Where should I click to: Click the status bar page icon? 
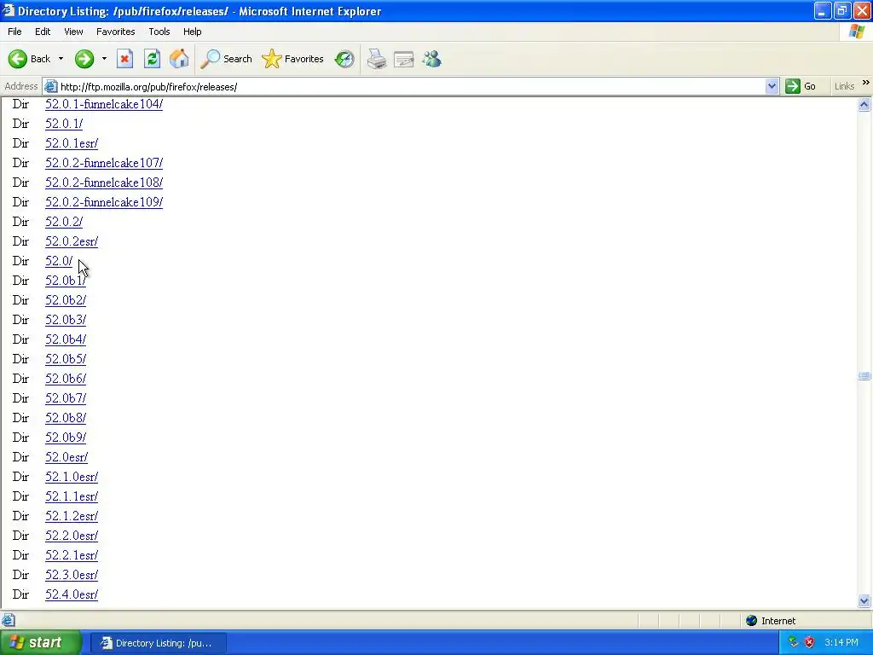[8, 620]
